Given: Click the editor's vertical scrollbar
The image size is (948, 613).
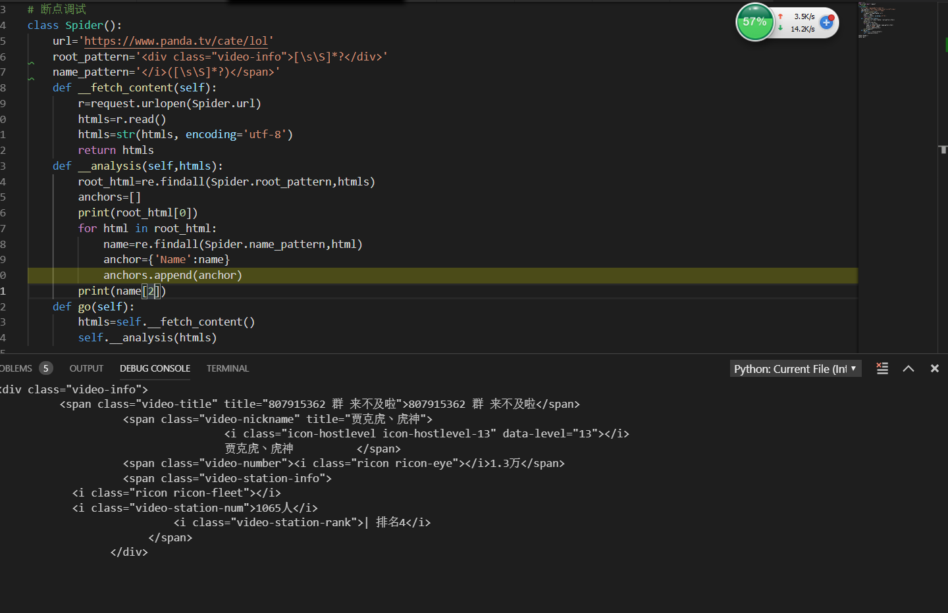Looking at the screenshot, I should click(x=943, y=150).
